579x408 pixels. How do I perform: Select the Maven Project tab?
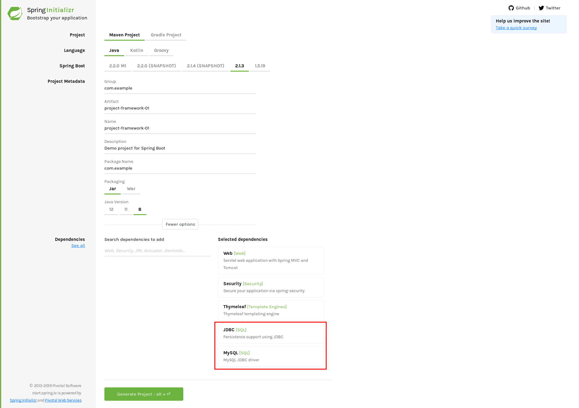[124, 35]
